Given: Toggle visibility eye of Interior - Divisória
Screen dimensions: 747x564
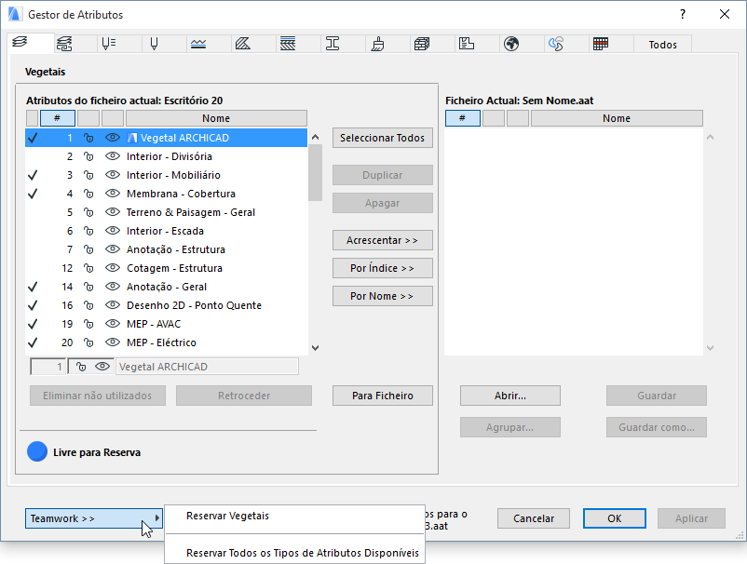Looking at the screenshot, I should (113, 156).
